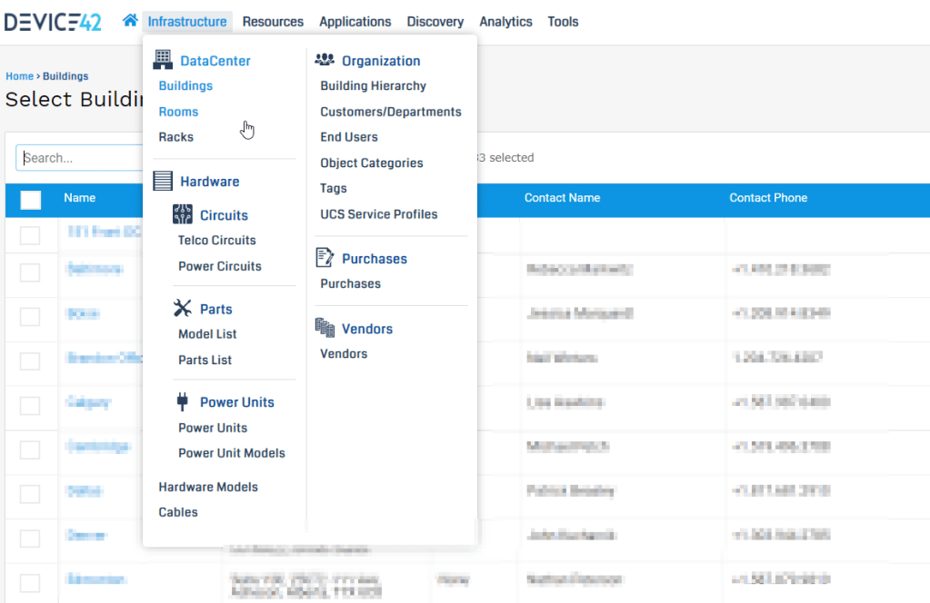Open Model List under Parts
Screen dimensions: 930x603
click(x=207, y=334)
